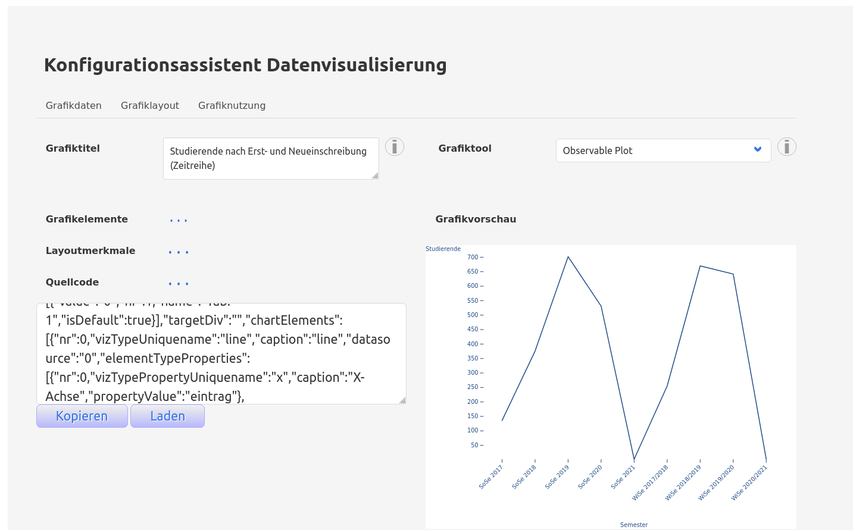Click resize handle of Grafiktitel textarea
The image size is (853, 530).
(x=375, y=175)
